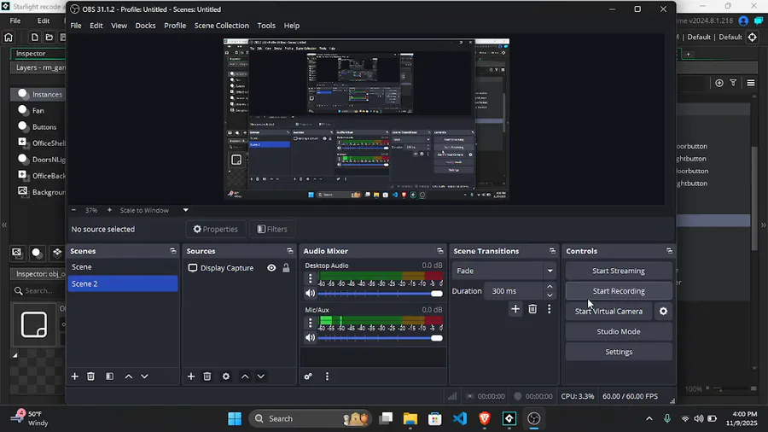
Task: Zoom out preview with minus icon
Action: pyautogui.click(x=73, y=210)
